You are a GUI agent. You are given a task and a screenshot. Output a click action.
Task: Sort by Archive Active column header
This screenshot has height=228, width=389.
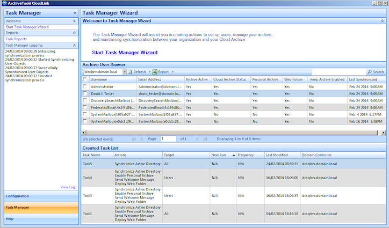[x=198, y=79]
